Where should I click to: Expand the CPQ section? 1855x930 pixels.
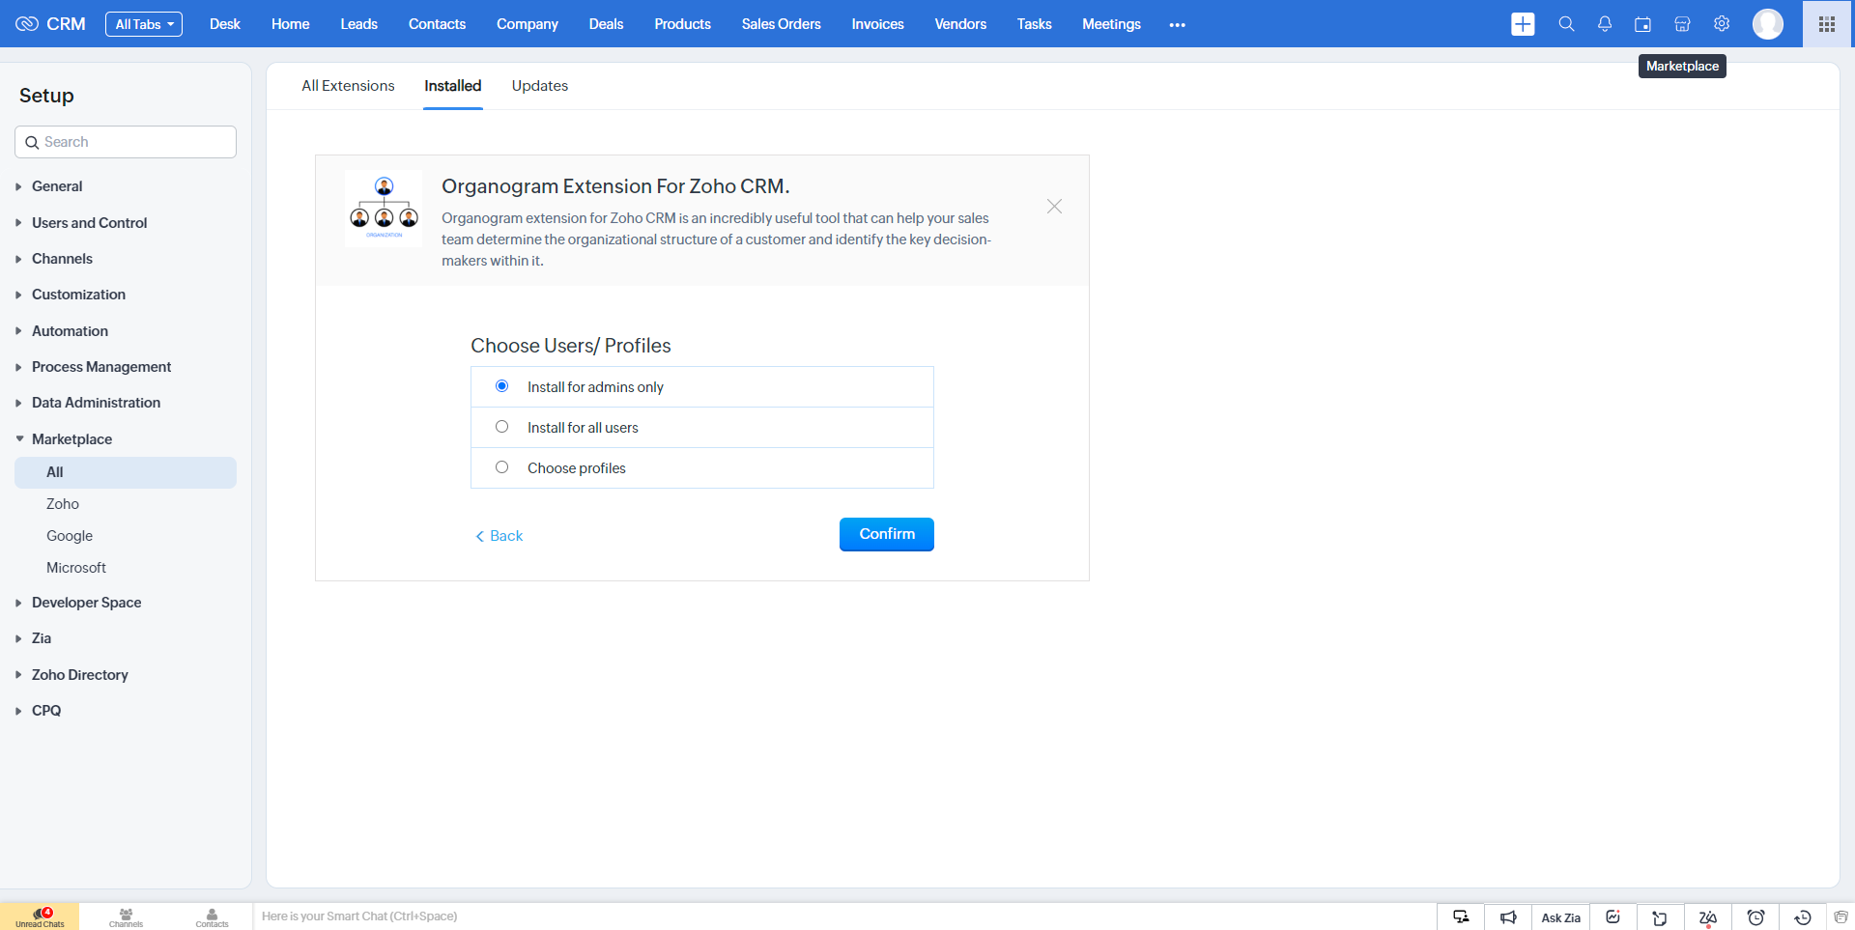[x=46, y=711]
